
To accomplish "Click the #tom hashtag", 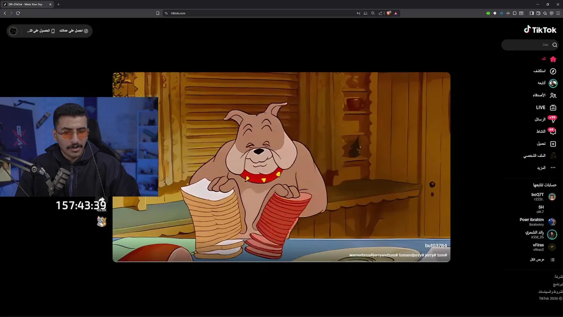I will 442,255.
